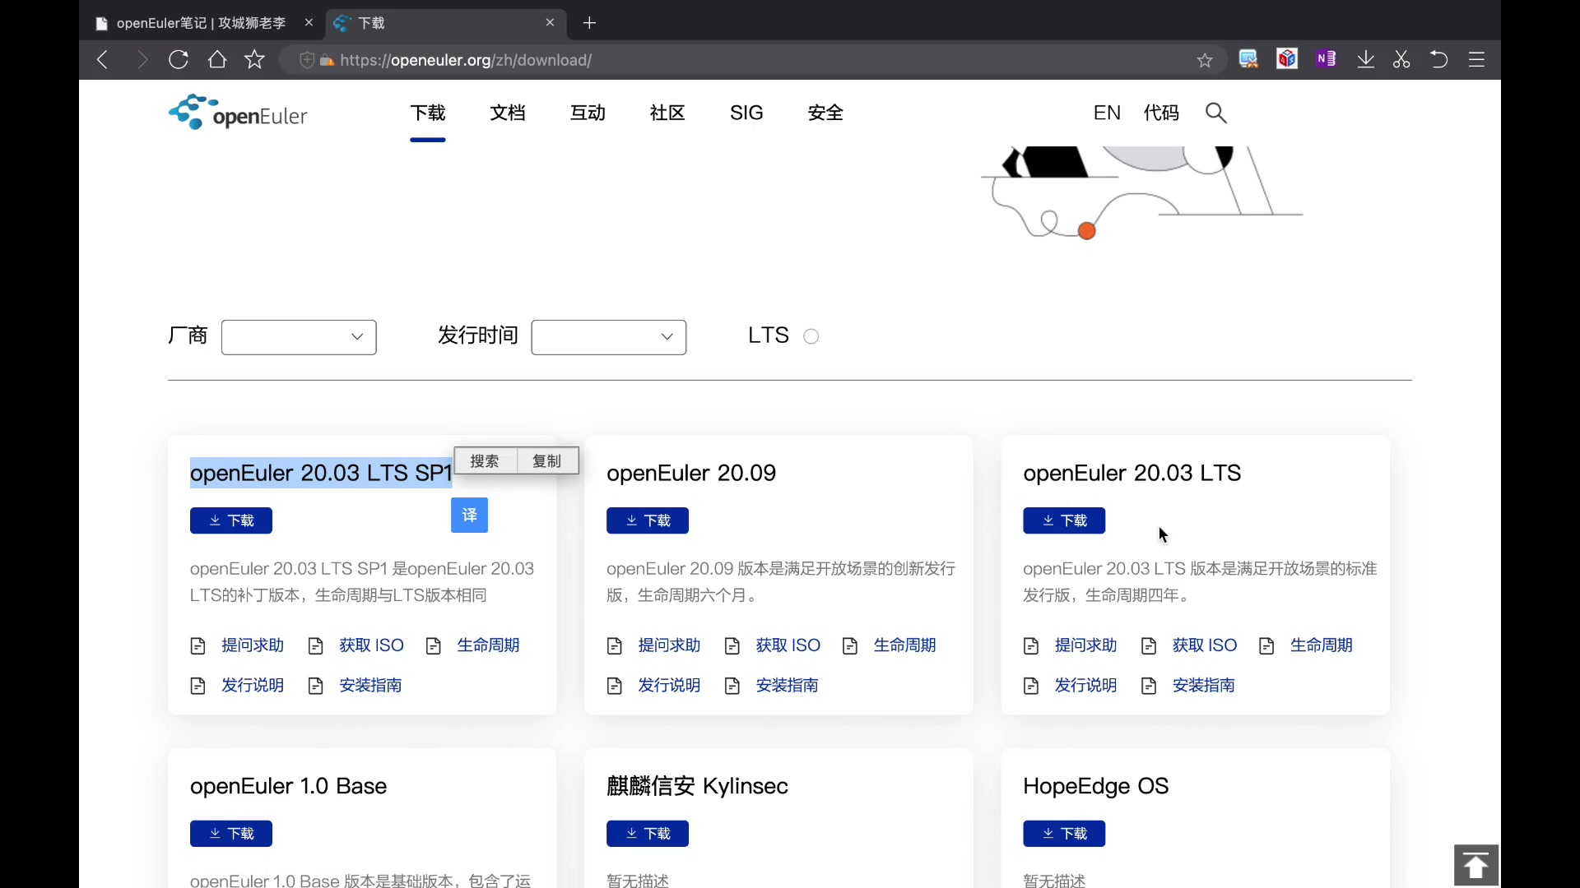Open the downloads panel in the toolbar
The height and width of the screenshot is (888, 1580).
point(1366,59)
